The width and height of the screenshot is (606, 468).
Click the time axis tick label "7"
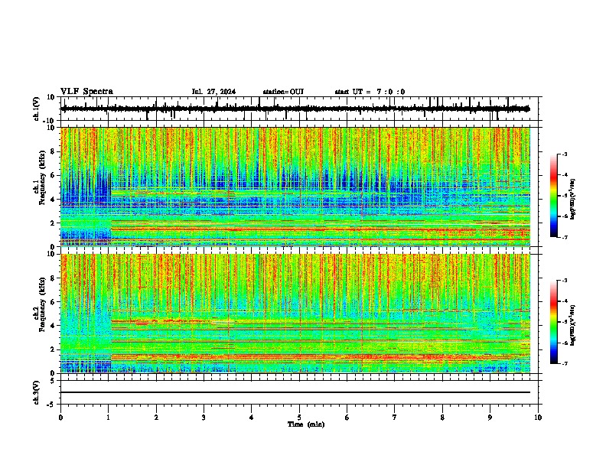click(x=395, y=418)
